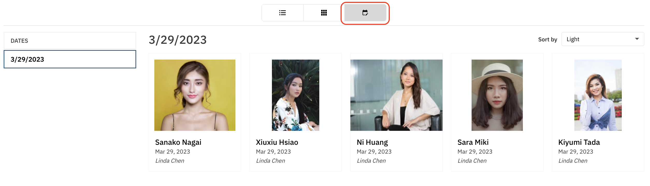The height and width of the screenshot is (186, 650).
Task: Click the Sanako Nagai name link
Action: 178,142
